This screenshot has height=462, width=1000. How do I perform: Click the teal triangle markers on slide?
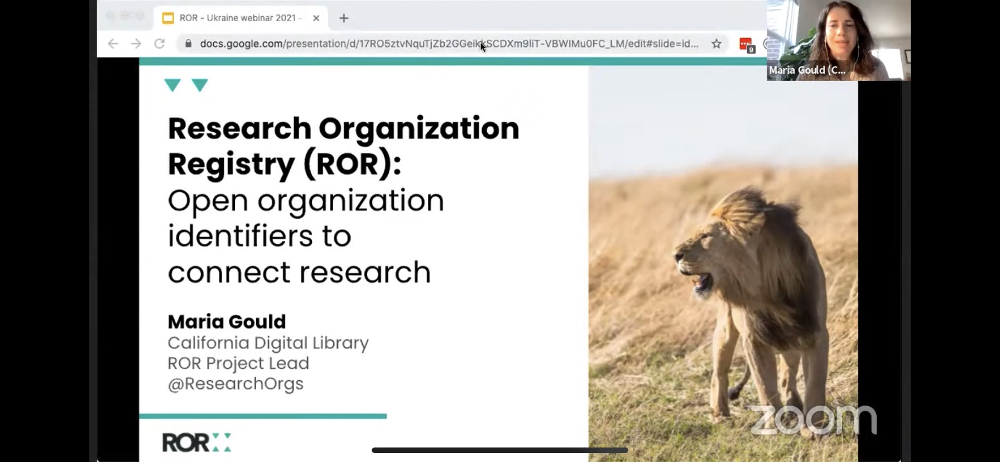click(186, 85)
